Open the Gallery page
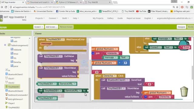 coord(110,18)
